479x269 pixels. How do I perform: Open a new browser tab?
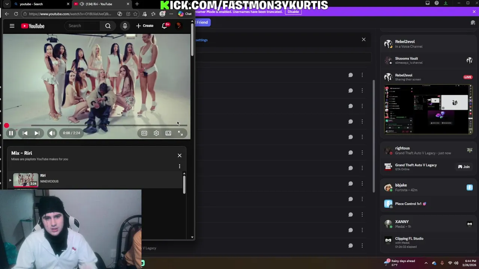pyautogui.click(x=137, y=4)
